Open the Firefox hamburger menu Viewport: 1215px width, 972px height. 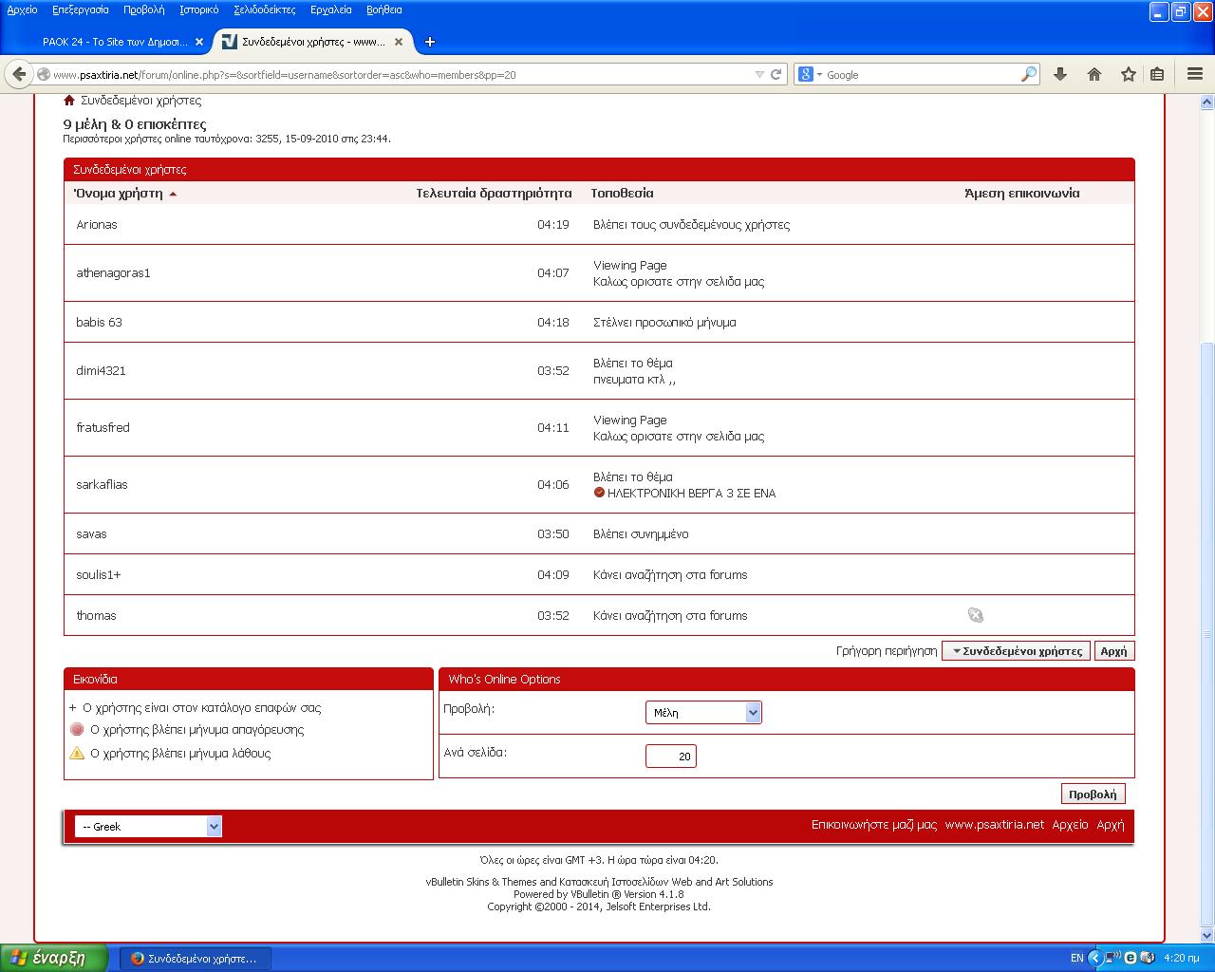point(1195,74)
